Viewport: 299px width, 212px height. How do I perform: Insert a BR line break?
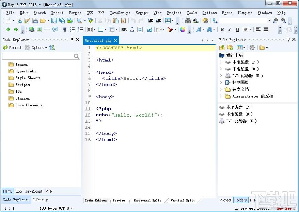[x=124, y=30]
